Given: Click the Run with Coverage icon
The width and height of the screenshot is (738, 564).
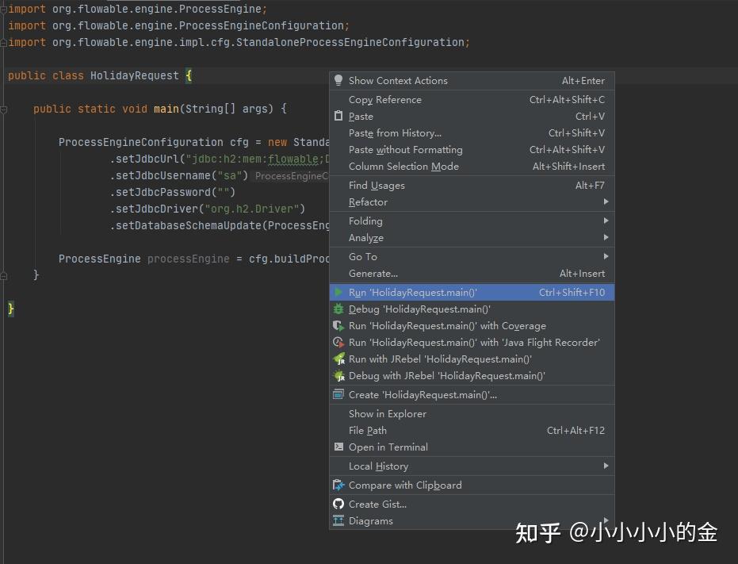Looking at the screenshot, I should [x=339, y=325].
